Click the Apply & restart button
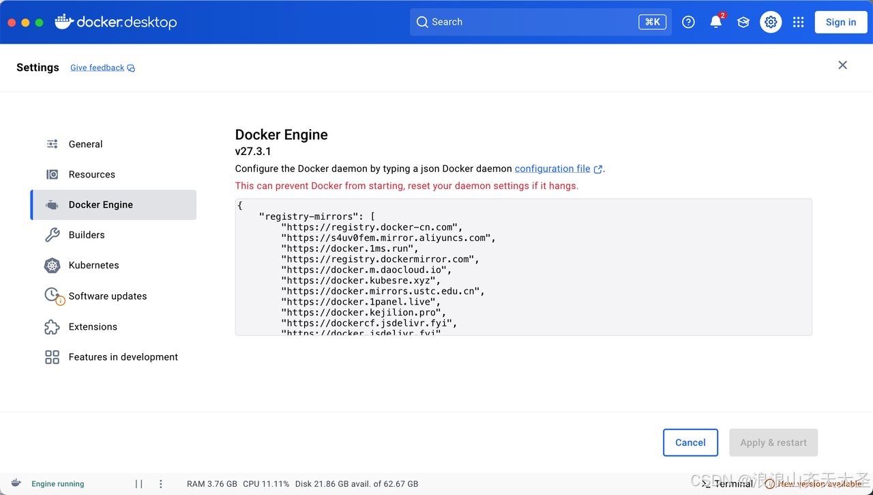The width and height of the screenshot is (873, 495). [x=773, y=442]
